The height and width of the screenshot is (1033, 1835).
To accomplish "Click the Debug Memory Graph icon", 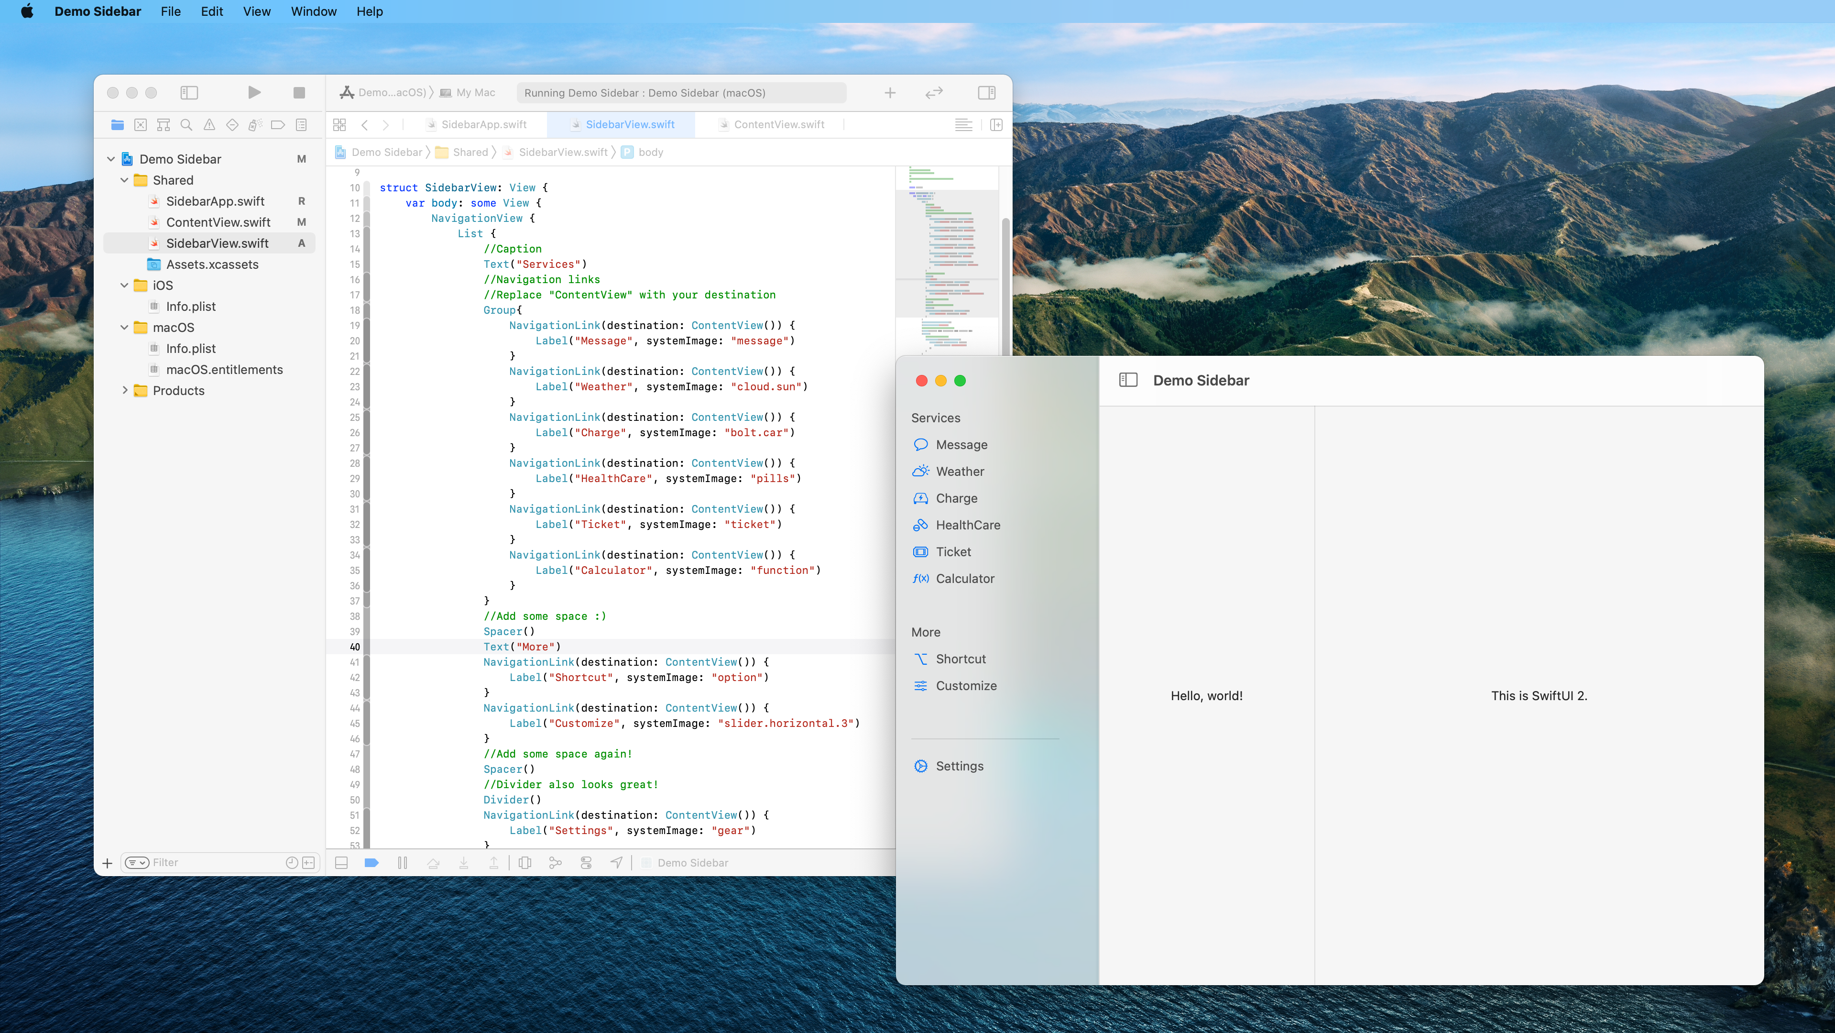I will pos(556,863).
